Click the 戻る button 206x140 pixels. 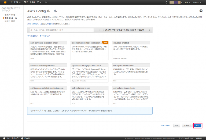(177, 125)
